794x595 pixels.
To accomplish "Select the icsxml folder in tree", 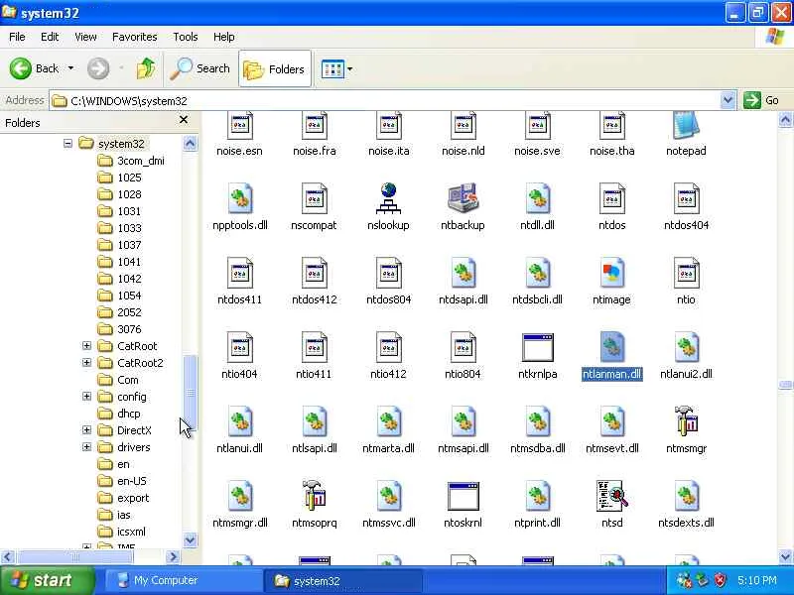I will (121, 532).
